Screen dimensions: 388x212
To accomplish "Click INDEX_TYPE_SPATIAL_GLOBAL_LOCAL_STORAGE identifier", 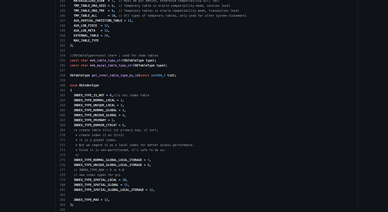I will point(109,190).
